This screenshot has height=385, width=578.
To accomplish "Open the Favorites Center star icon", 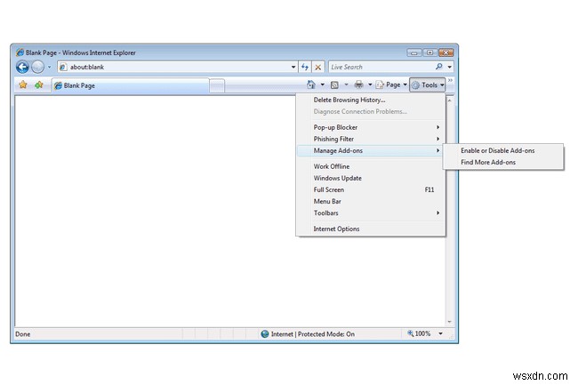I will (x=23, y=85).
